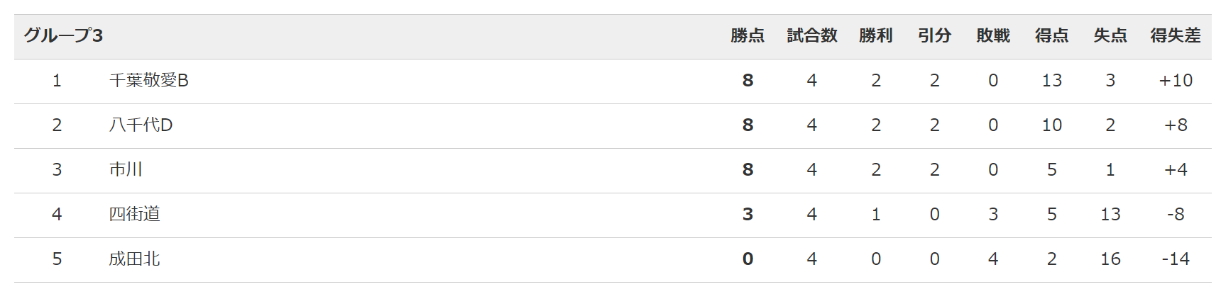
Task: Select the 勝点 column header
Action: 748,35
